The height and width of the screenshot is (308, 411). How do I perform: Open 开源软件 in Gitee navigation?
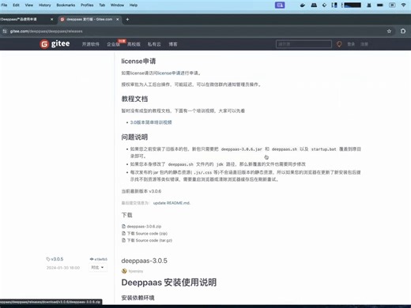click(91, 44)
